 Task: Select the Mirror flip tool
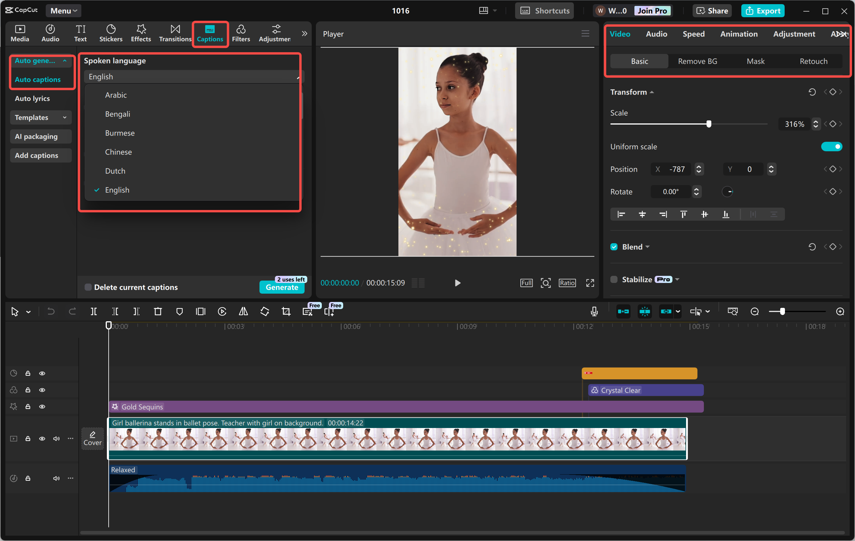tap(243, 311)
